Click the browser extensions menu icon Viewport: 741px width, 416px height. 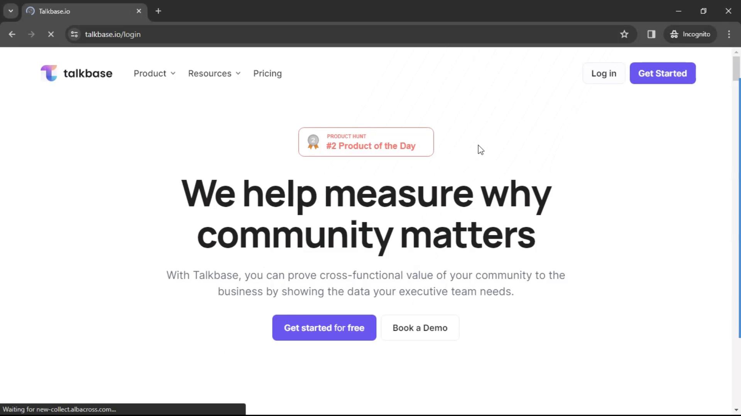[652, 35]
